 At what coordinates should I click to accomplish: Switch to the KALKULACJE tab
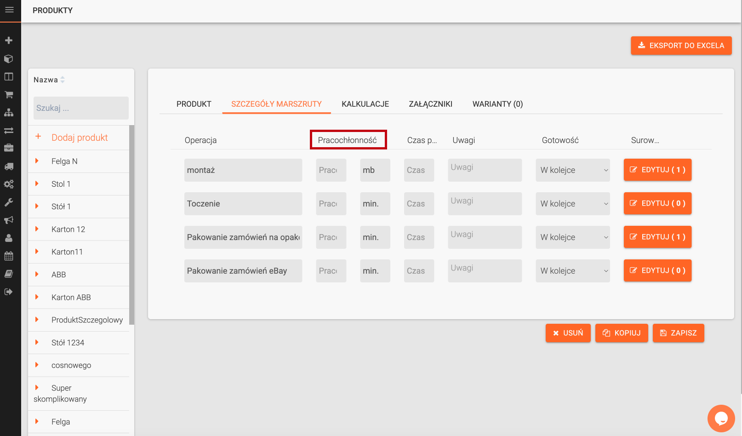click(x=365, y=104)
